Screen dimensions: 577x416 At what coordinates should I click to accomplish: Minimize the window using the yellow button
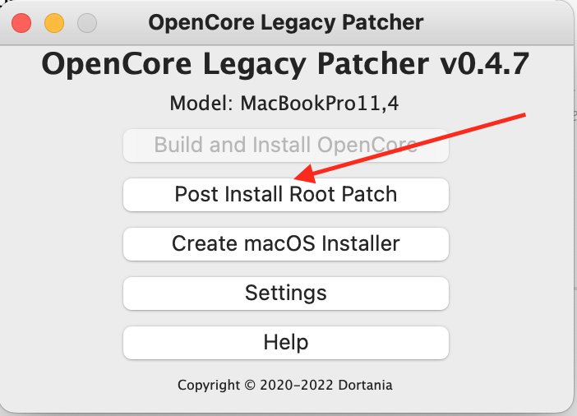[x=54, y=23]
